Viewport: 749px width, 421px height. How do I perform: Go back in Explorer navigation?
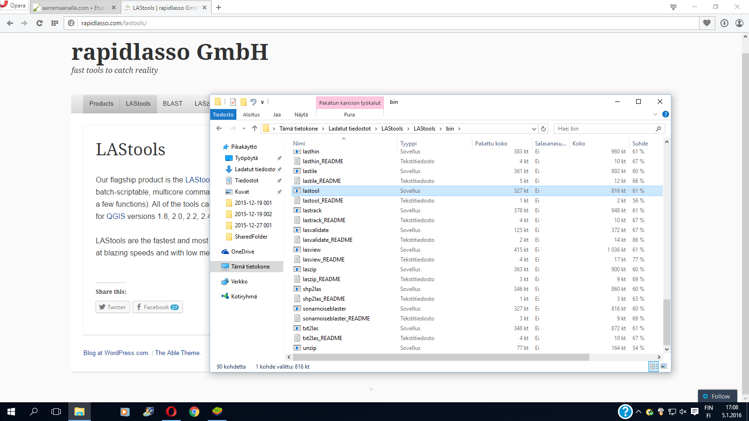tap(219, 128)
